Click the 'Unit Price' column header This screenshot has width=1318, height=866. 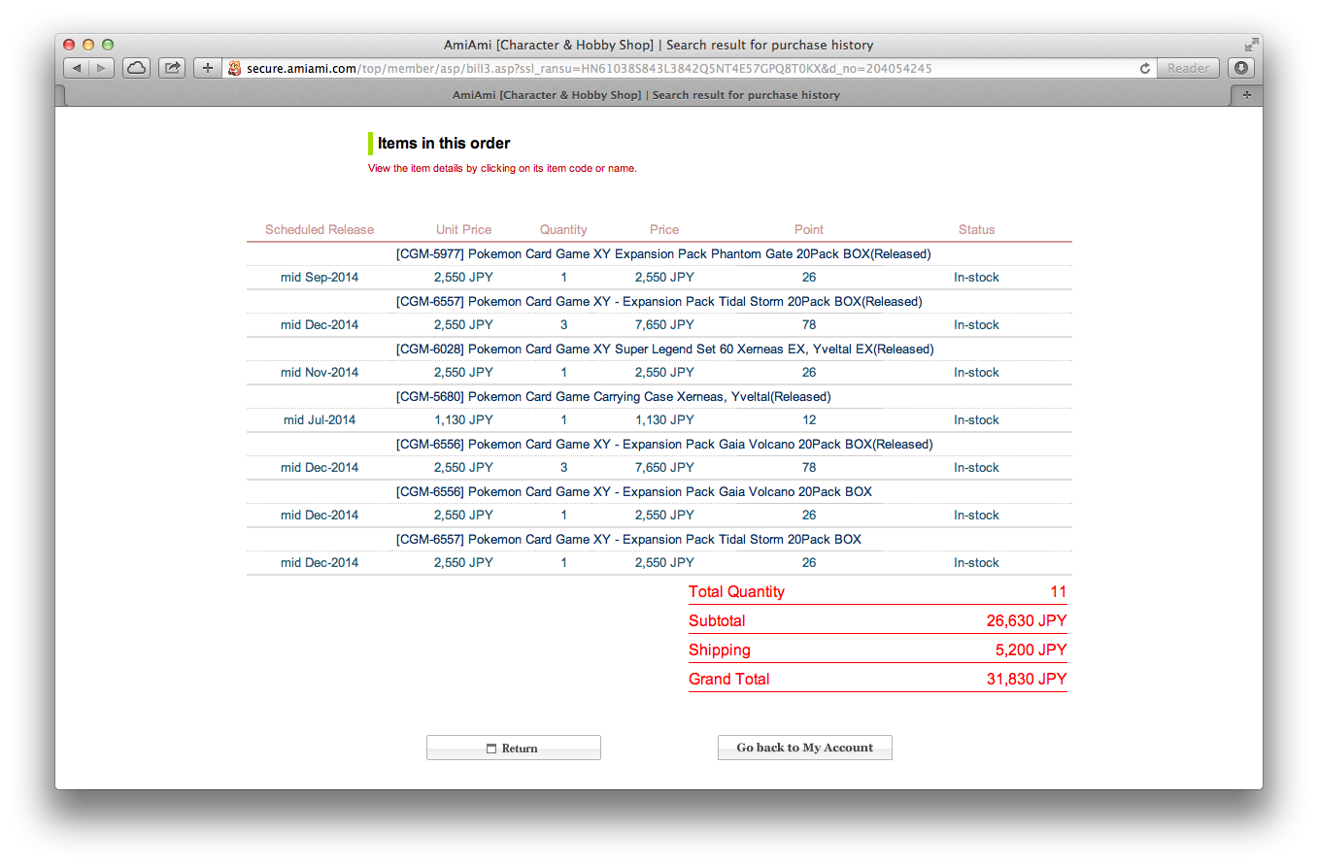point(463,230)
